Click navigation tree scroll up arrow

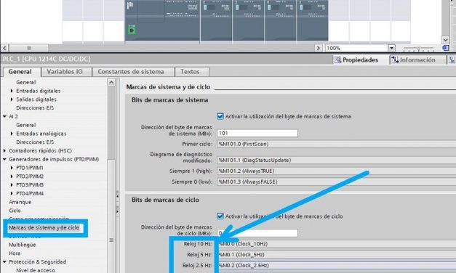111,83
